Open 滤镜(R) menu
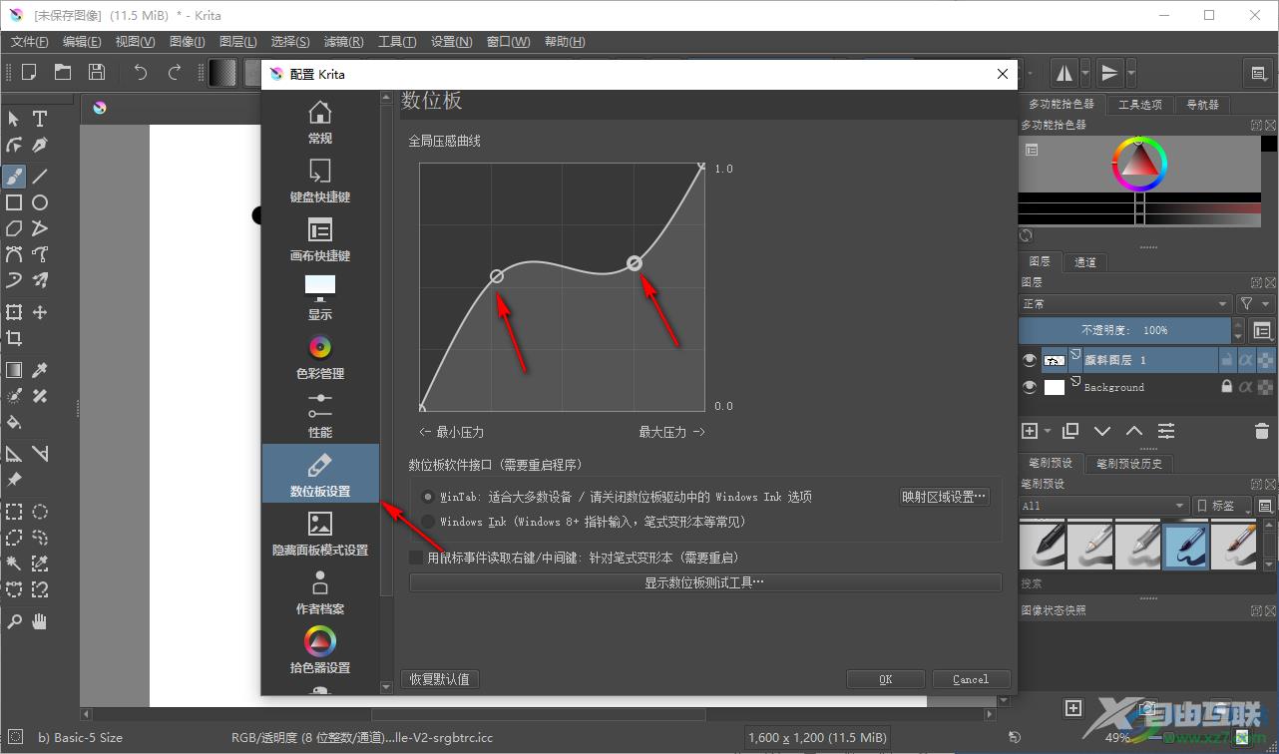The image size is (1279, 754). pos(344,42)
